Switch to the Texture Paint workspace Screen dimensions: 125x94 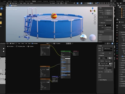(28, 1)
